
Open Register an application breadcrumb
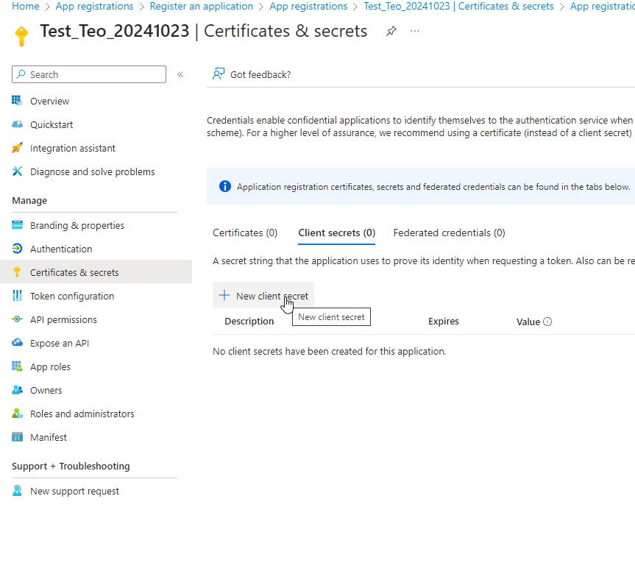tap(202, 6)
